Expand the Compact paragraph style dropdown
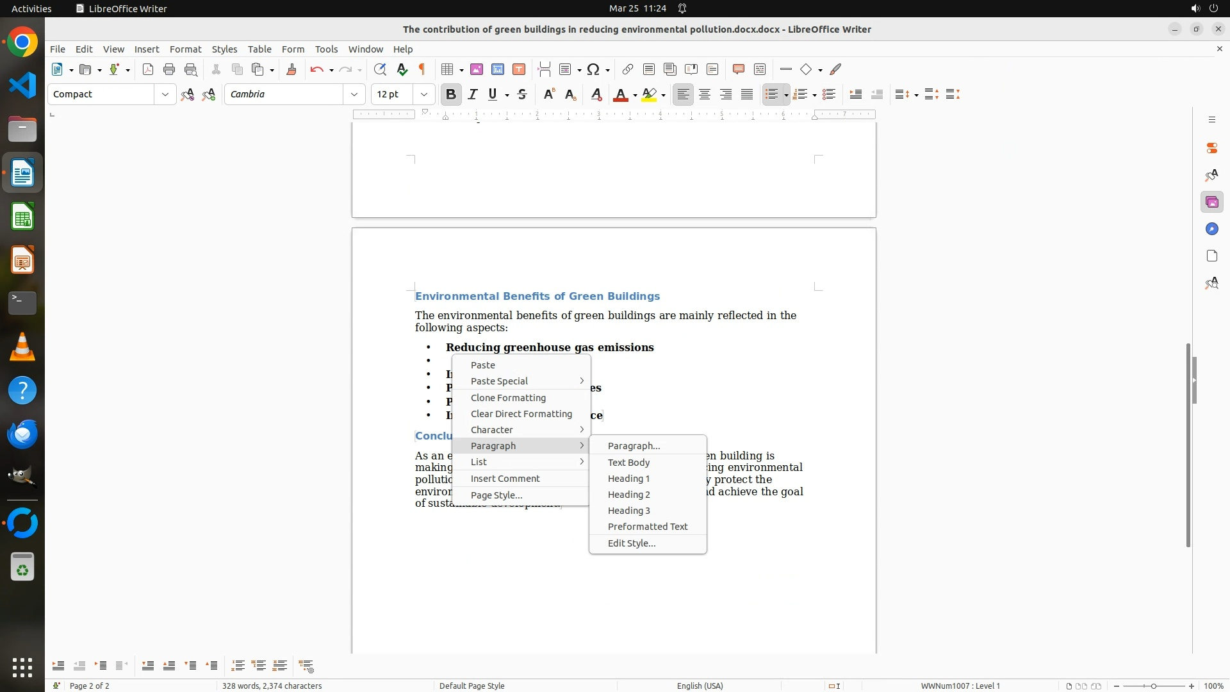 [165, 95]
